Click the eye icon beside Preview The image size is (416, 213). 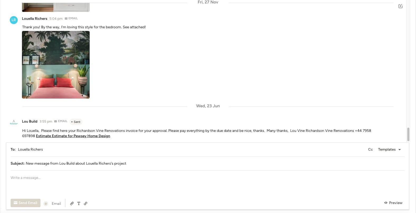(x=386, y=203)
